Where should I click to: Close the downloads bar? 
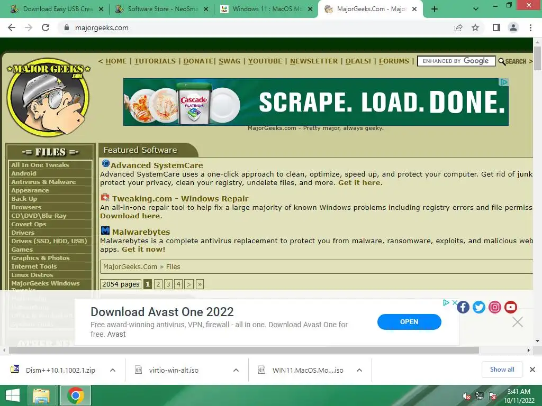[x=532, y=370]
